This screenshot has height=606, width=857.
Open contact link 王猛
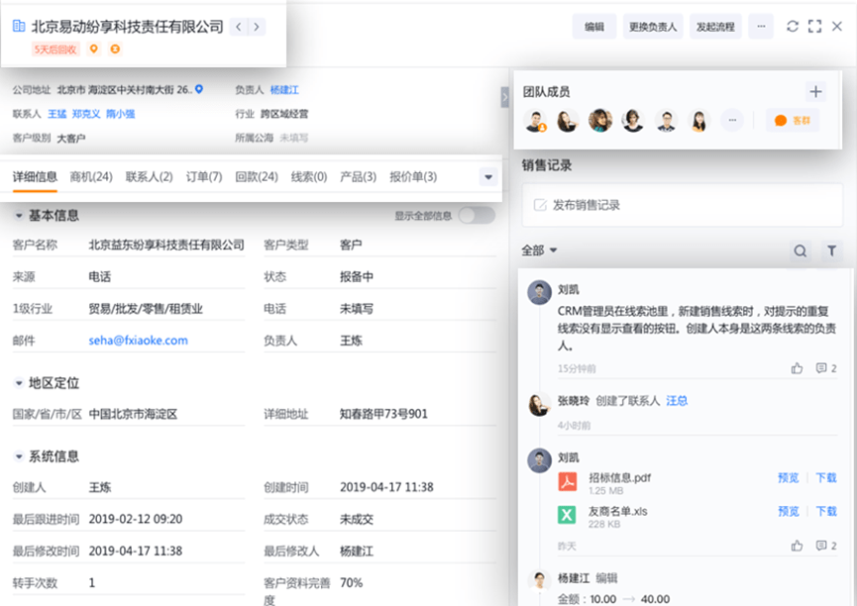coord(56,114)
